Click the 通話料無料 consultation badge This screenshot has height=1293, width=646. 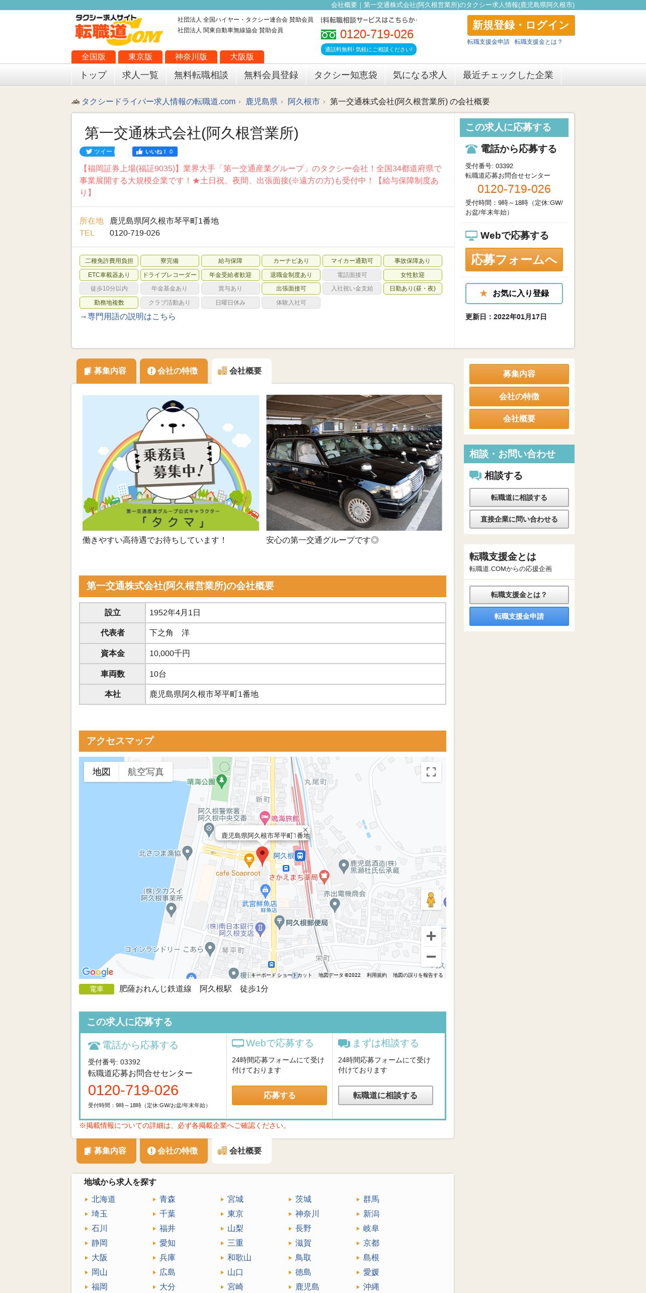pos(369,49)
